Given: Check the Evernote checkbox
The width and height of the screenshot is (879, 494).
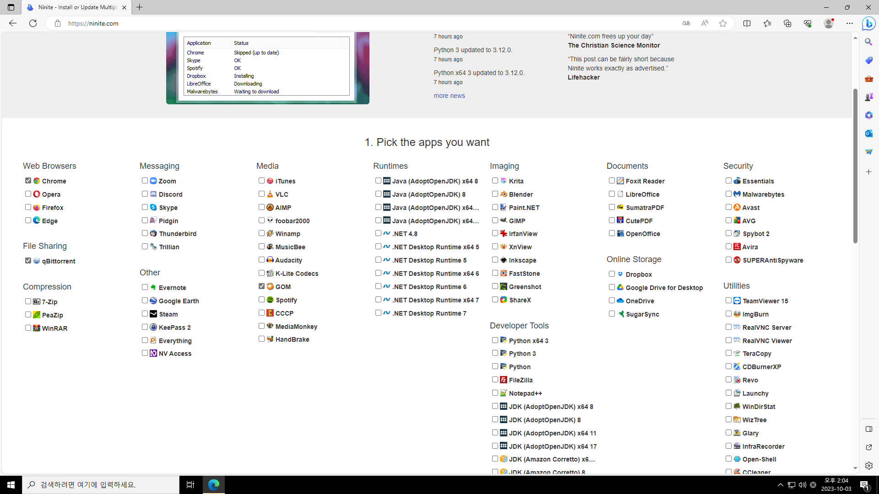Looking at the screenshot, I should tap(145, 287).
